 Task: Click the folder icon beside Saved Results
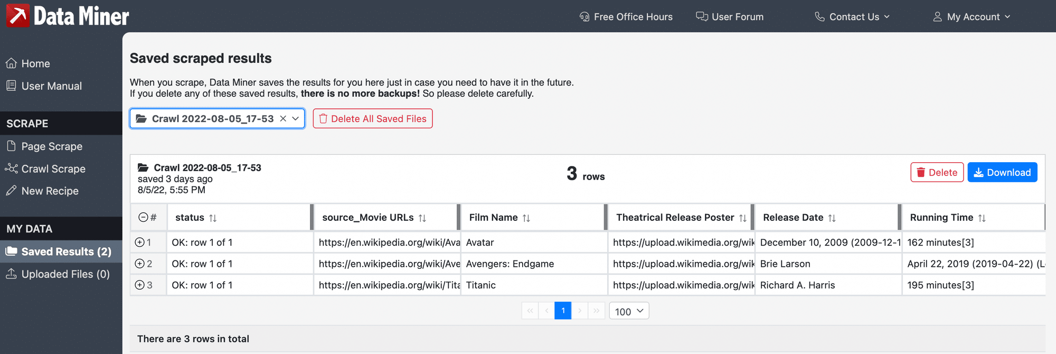pyautogui.click(x=11, y=251)
